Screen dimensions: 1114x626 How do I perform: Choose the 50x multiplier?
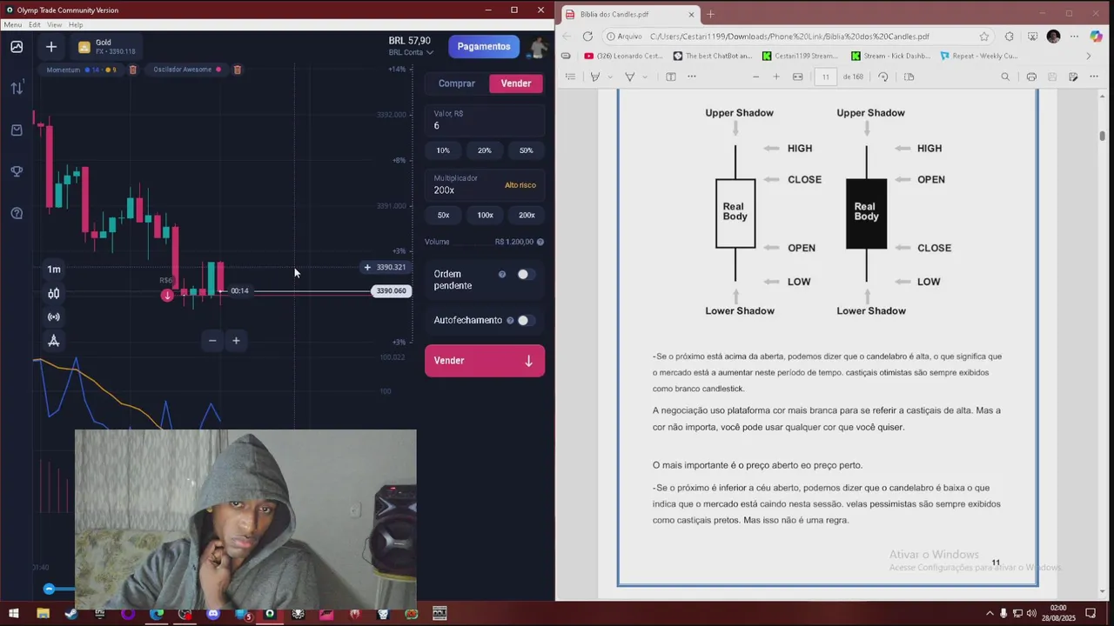pyautogui.click(x=443, y=215)
